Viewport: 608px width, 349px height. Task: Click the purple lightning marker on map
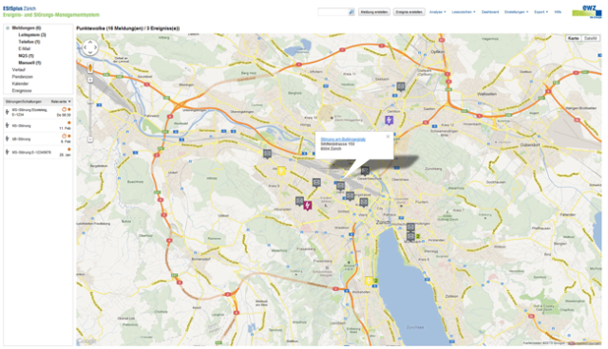[x=389, y=120]
